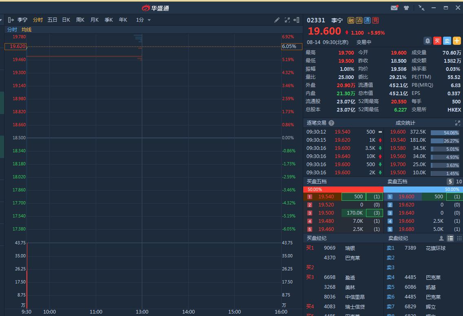Click the 竞 auction badge
Screen dimensions: 463x316
click(375, 20)
